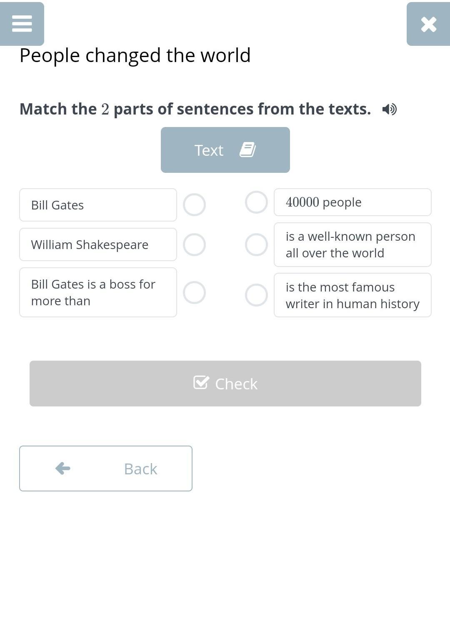Click the William Shakespeare answer box
Viewport: 450px width, 628px height.
(98, 244)
